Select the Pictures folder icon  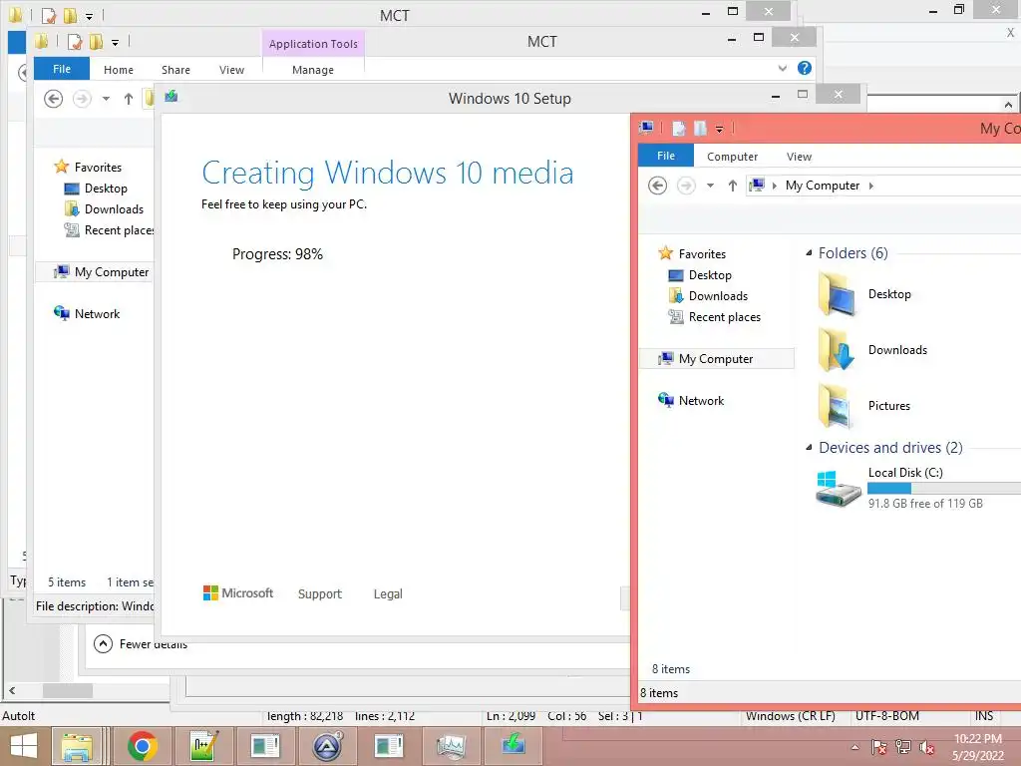point(837,406)
